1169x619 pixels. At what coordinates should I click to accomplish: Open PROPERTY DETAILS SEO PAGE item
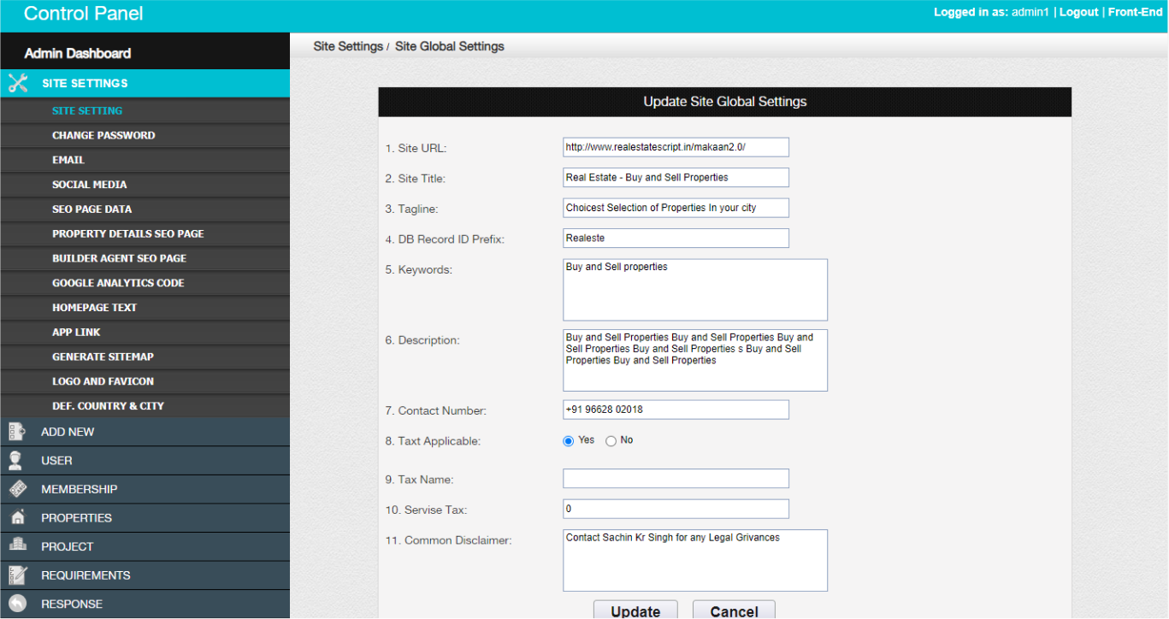click(145, 233)
